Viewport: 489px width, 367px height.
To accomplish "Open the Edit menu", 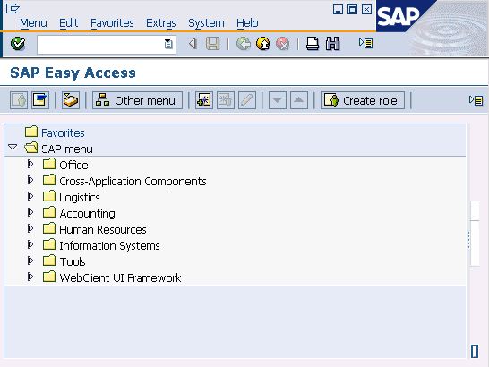I will click(x=68, y=23).
